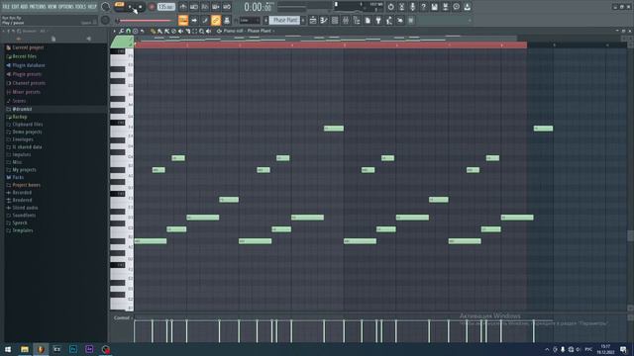Click the save project floppy icon
634x356 pixels.
pos(434,7)
